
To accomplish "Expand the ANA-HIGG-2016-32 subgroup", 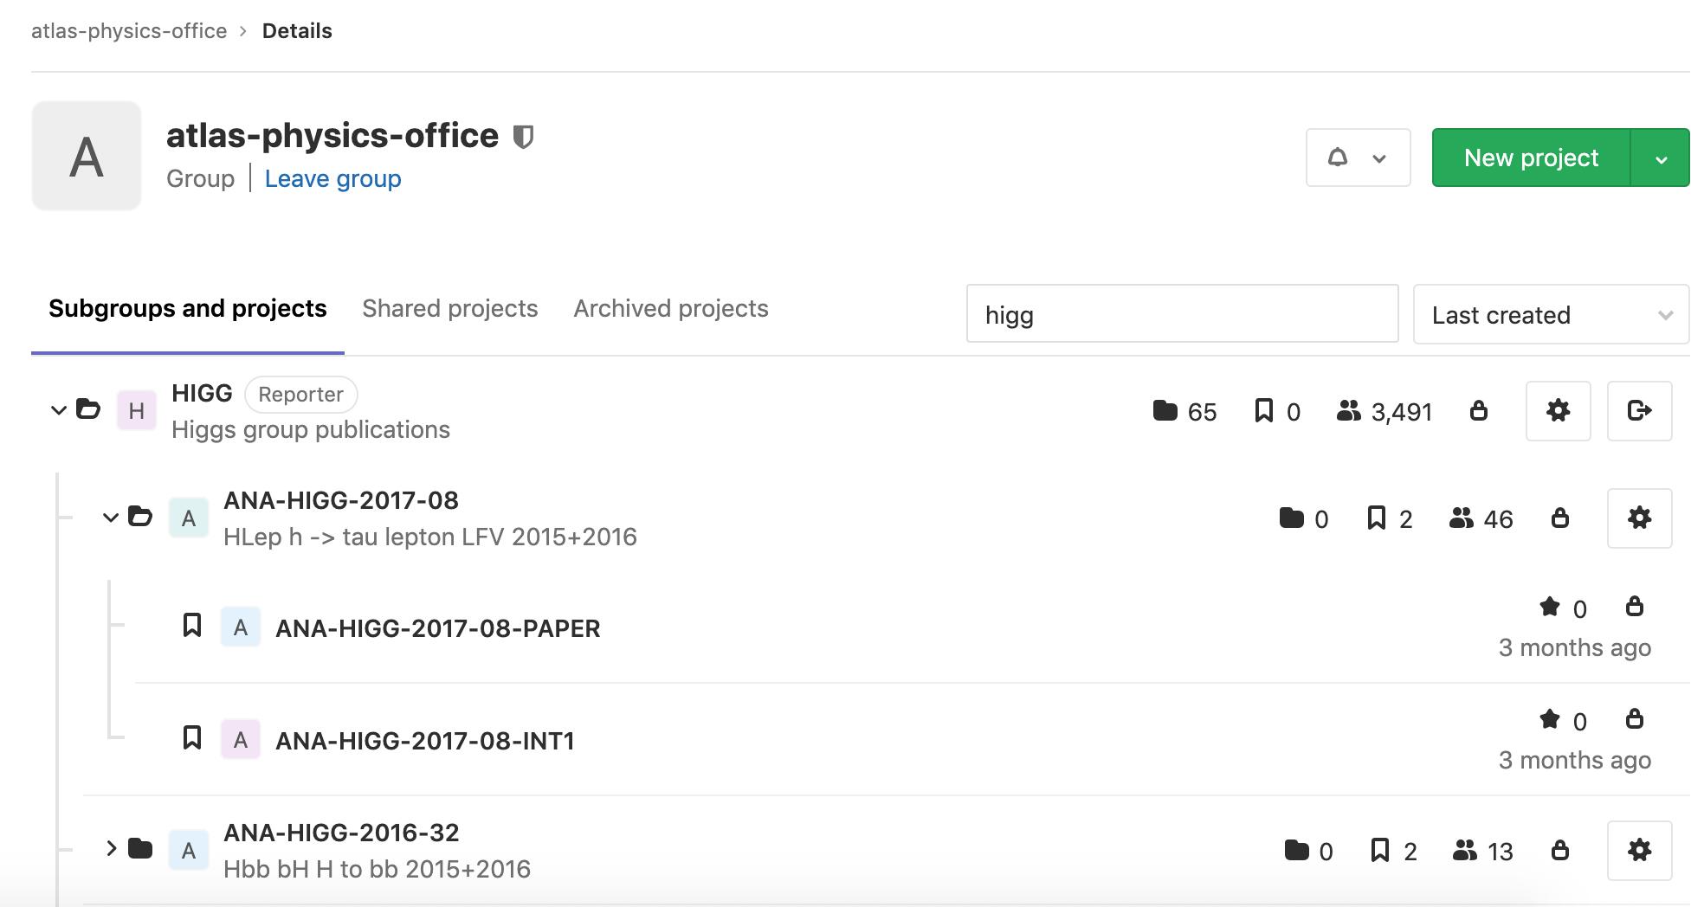I will tap(111, 848).
